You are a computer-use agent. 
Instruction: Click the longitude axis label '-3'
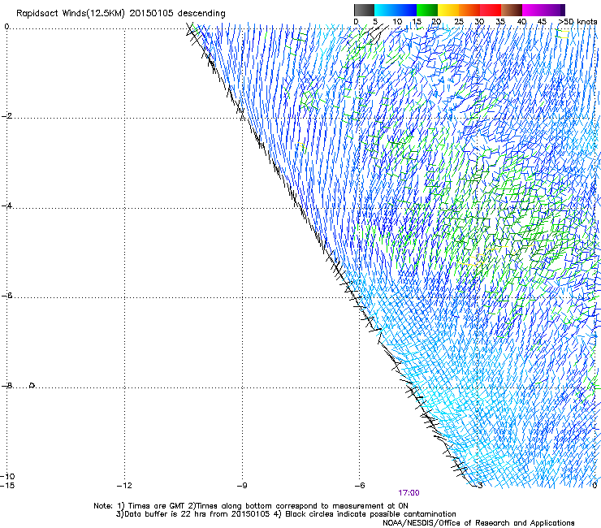point(478,486)
